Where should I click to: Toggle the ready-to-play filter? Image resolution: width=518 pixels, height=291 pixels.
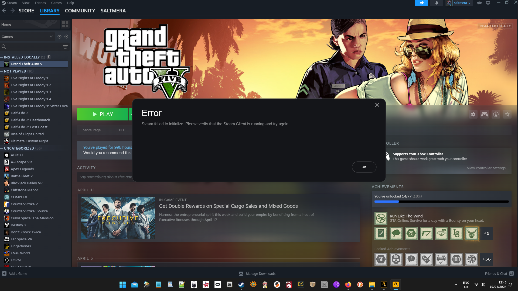point(66,37)
